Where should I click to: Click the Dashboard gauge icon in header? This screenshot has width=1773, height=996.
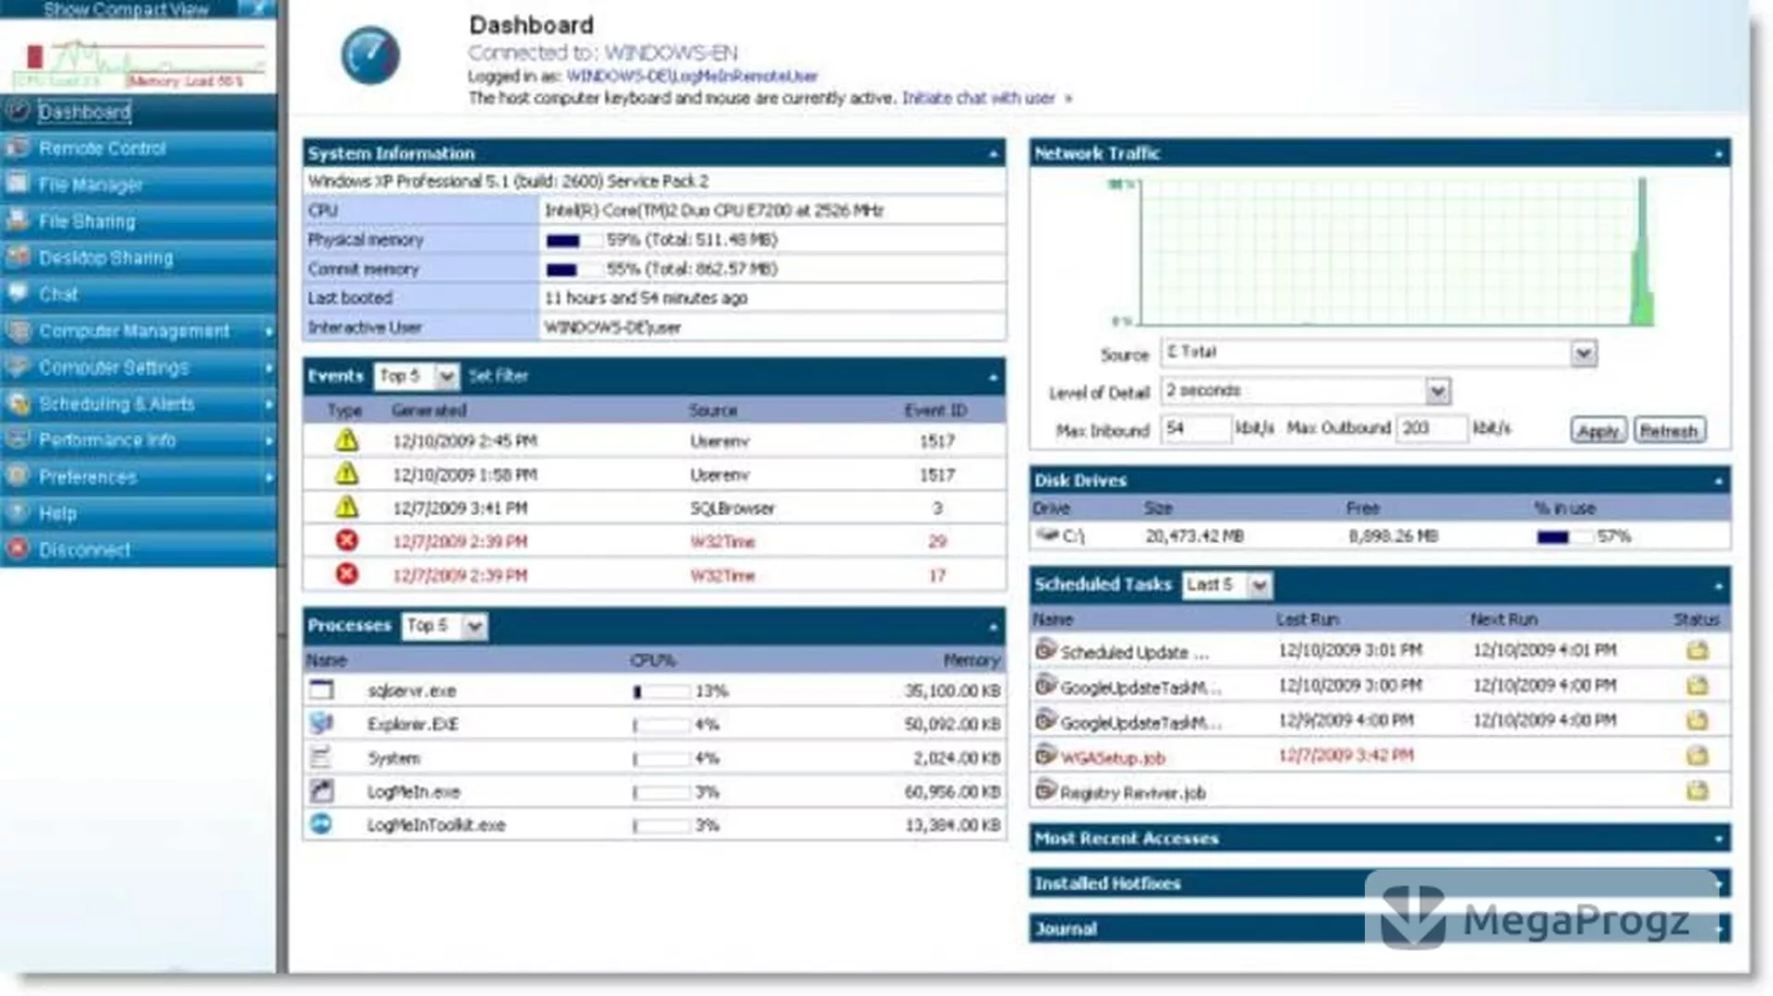370,55
